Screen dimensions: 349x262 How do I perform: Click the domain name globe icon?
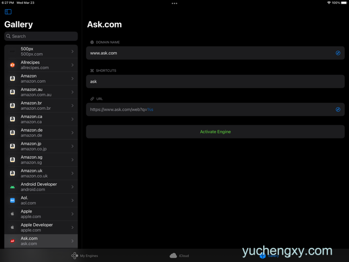coord(92,42)
